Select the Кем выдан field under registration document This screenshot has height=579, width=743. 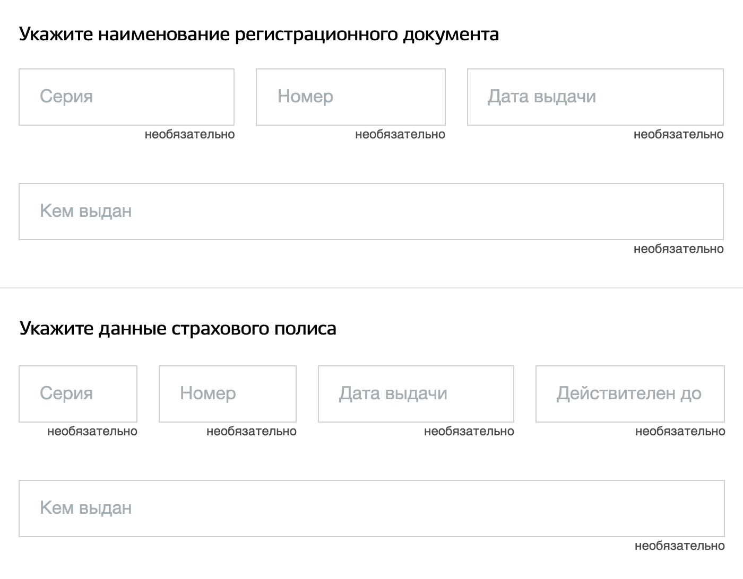[371, 211]
